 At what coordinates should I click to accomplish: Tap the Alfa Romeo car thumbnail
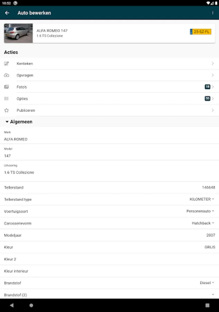(x=18, y=33)
